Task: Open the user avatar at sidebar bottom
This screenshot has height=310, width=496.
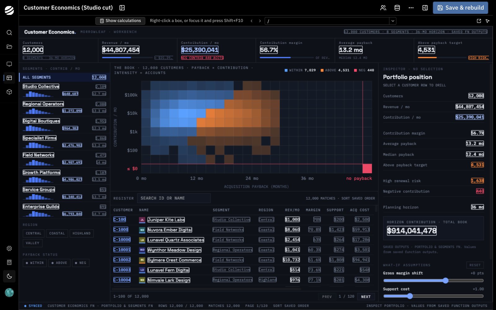Action: click(9, 292)
